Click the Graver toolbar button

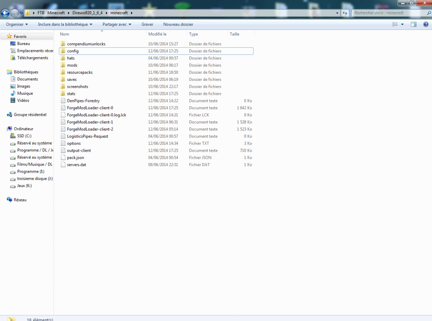click(x=147, y=24)
